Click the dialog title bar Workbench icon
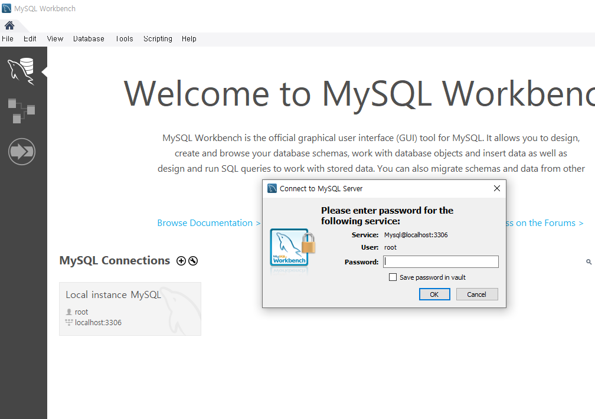Image resolution: width=595 pixels, height=419 pixels. [x=272, y=188]
